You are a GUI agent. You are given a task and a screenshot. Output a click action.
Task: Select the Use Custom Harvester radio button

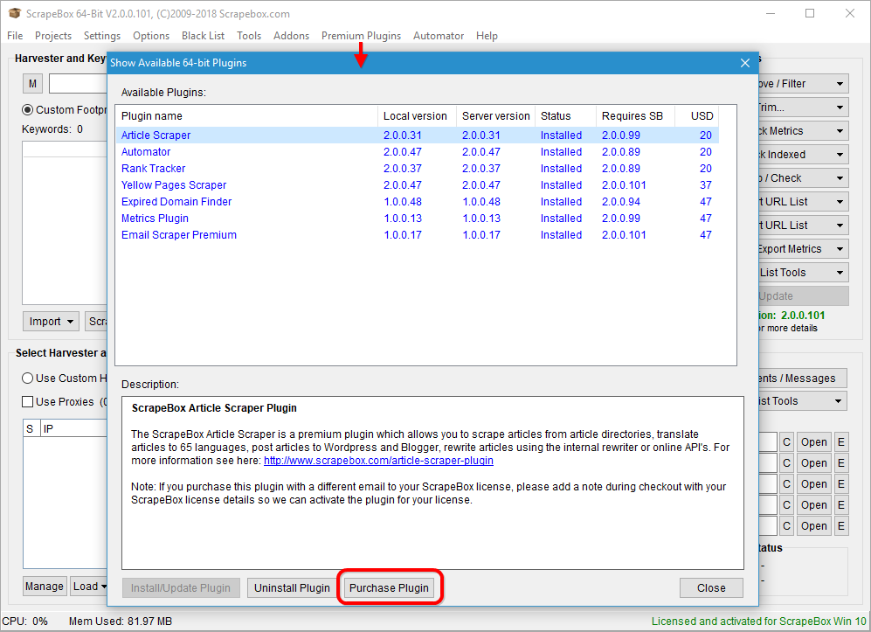[x=28, y=379]
